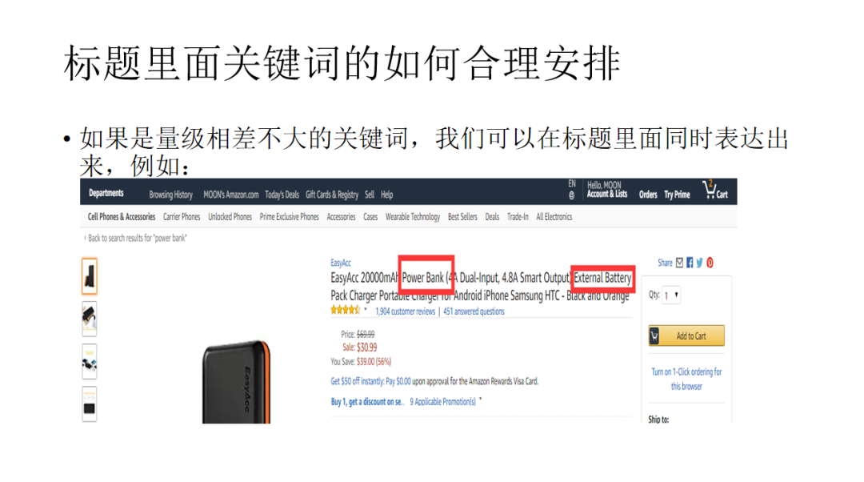Share by email envelope icon

pos(679,263)
